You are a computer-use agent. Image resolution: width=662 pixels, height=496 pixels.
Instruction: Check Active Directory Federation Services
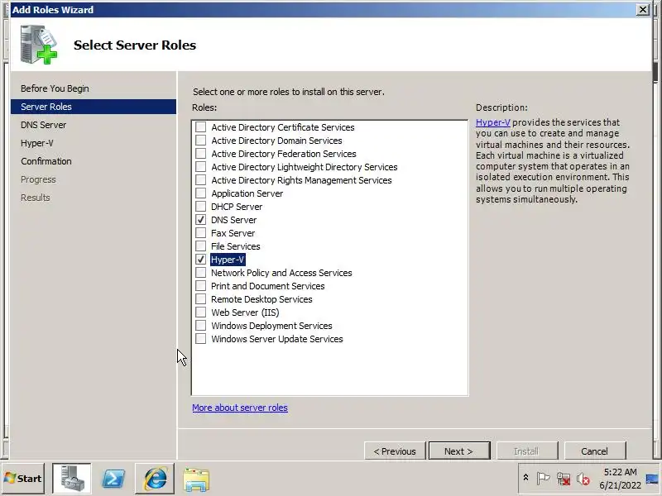click(200, 154)
